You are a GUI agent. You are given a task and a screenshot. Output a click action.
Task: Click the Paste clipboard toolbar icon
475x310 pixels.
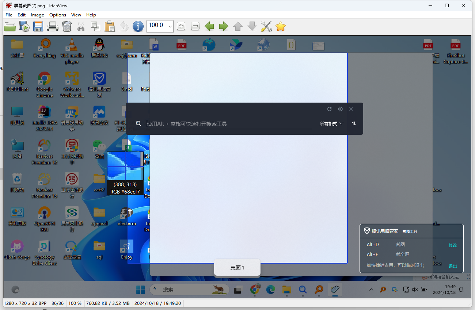(110, 26)
